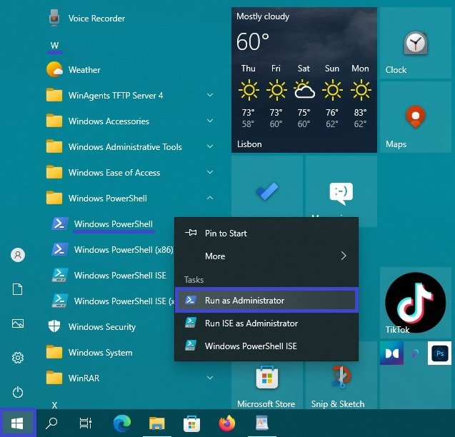This screenshot has height=437, width=455.
Task: Open Voice Recorder app icon
Action: 54,17
